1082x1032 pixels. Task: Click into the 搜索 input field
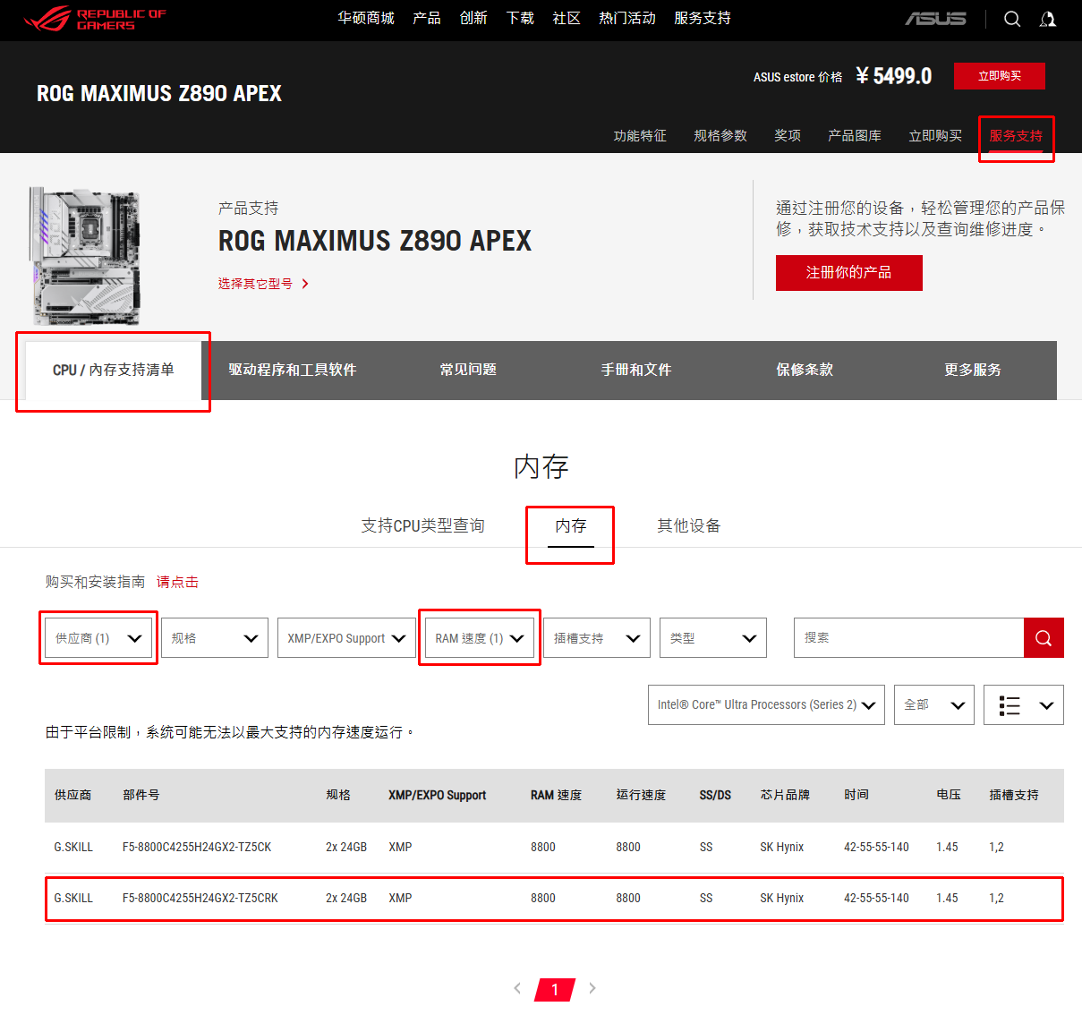pos(907,638)
